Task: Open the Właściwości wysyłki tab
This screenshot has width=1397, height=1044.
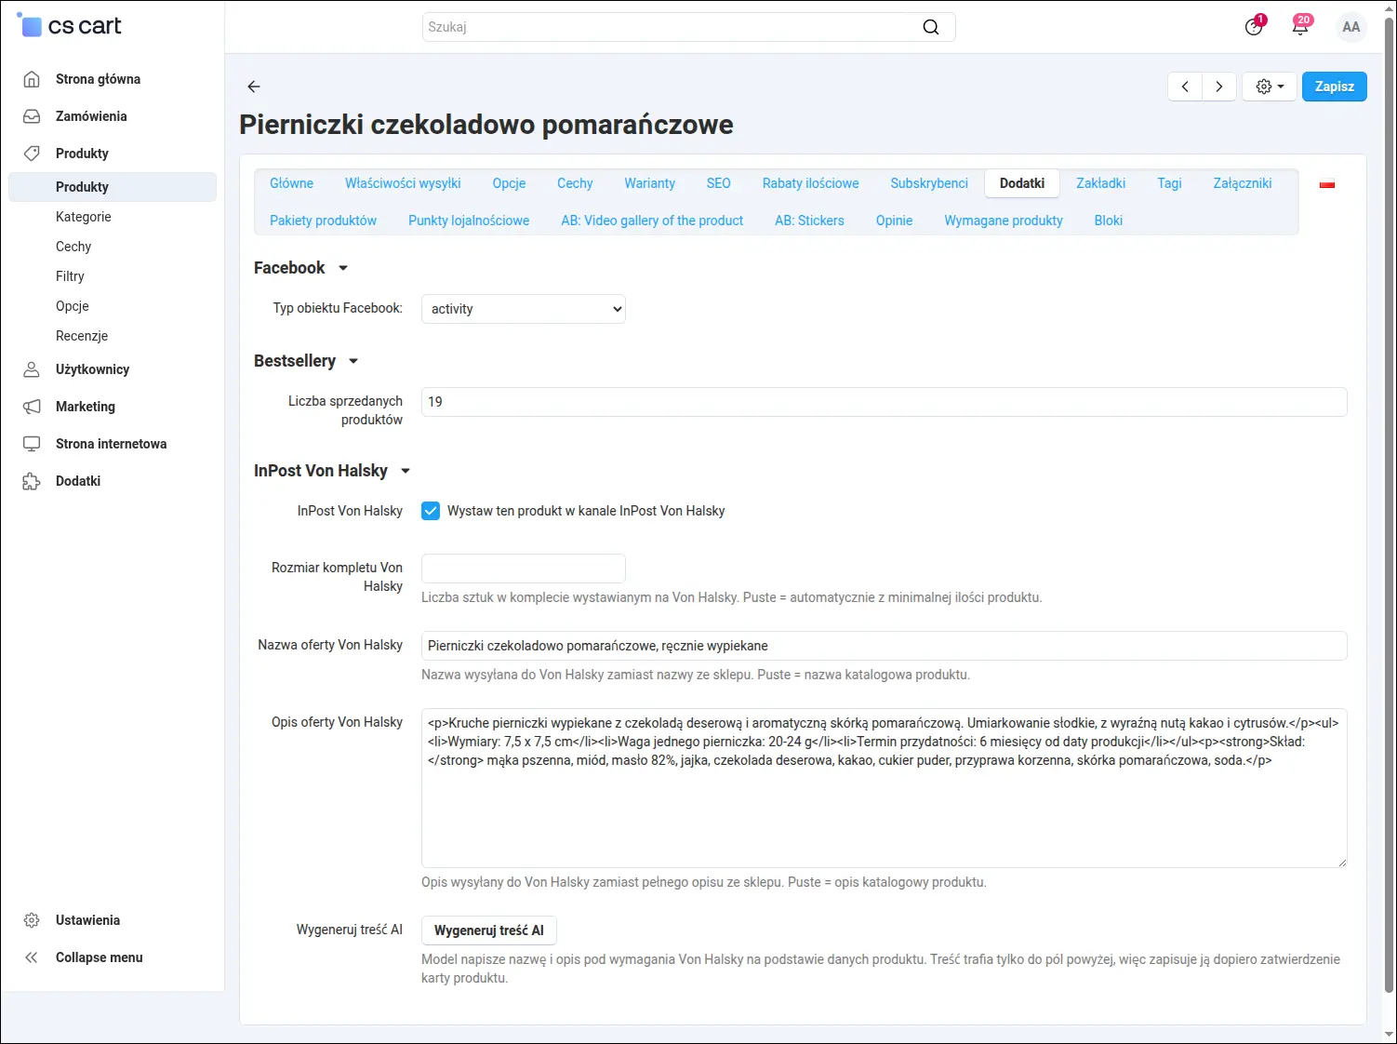Action: coord(403,183)
